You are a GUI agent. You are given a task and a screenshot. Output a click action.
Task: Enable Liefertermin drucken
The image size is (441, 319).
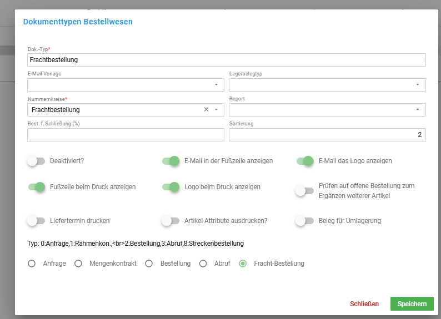[x=36, y=221]
